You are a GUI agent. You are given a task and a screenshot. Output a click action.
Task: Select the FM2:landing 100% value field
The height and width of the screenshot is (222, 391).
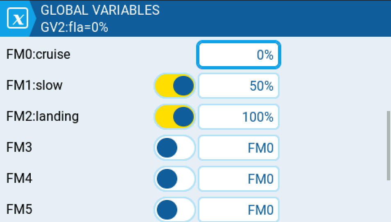point(239,117)
